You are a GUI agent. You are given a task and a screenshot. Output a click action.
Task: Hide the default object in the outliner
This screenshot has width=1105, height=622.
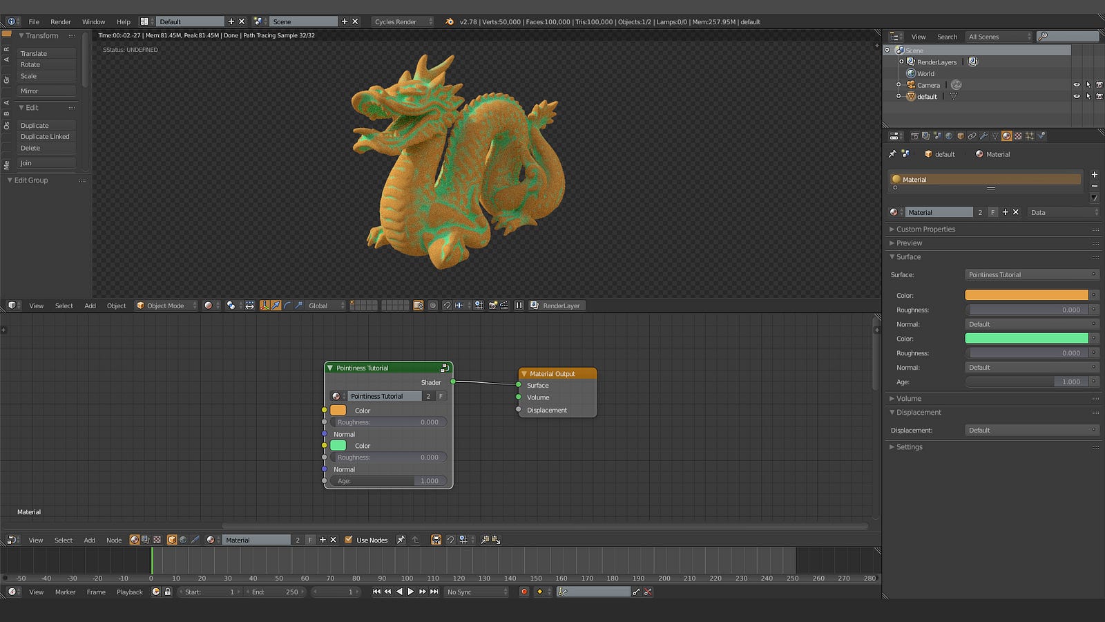(x=1077, y=97)
